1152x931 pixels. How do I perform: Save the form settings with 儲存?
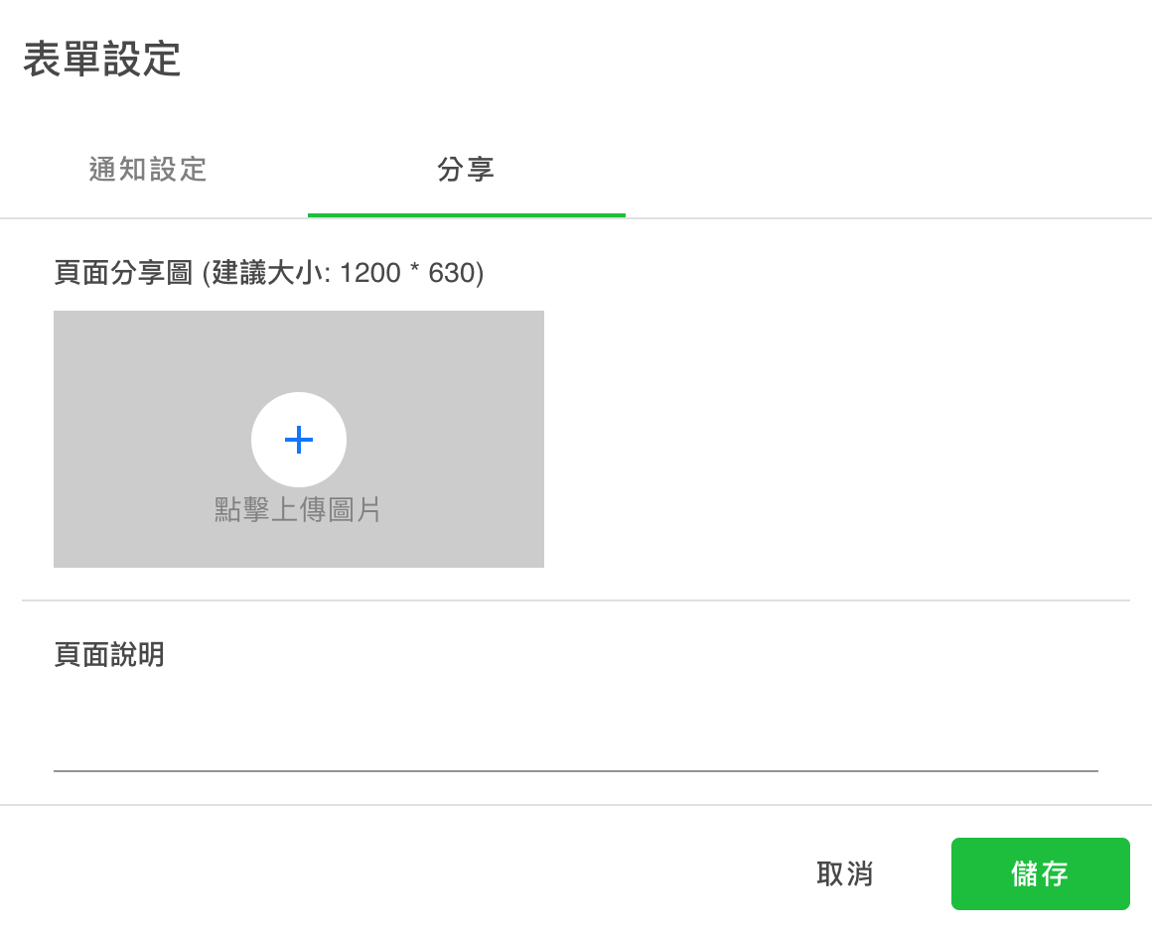[1040, 874]
